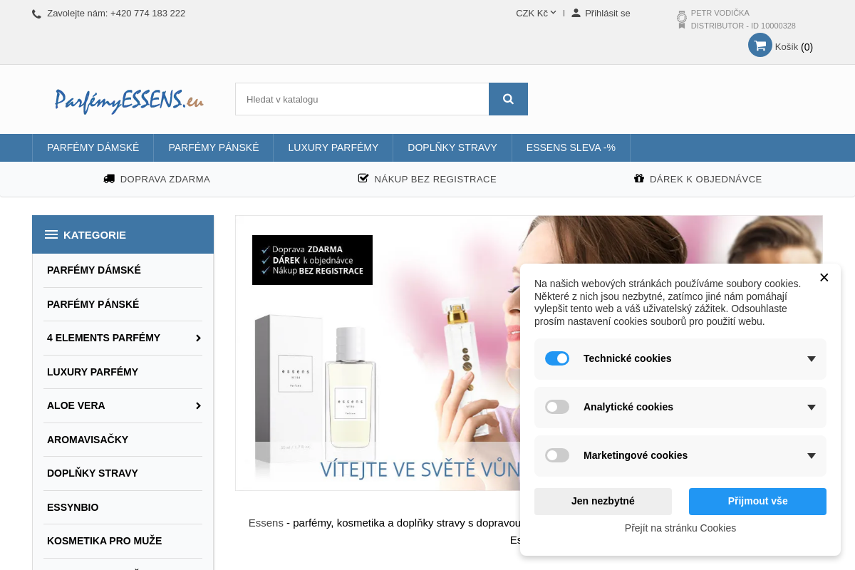855x570 pixels.
Task: Click the Petr Vodička distributor name
Action: 720,13
